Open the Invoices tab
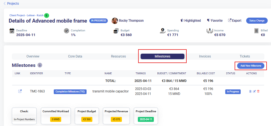This screenshot has height=126, width=271. point(205,56)
